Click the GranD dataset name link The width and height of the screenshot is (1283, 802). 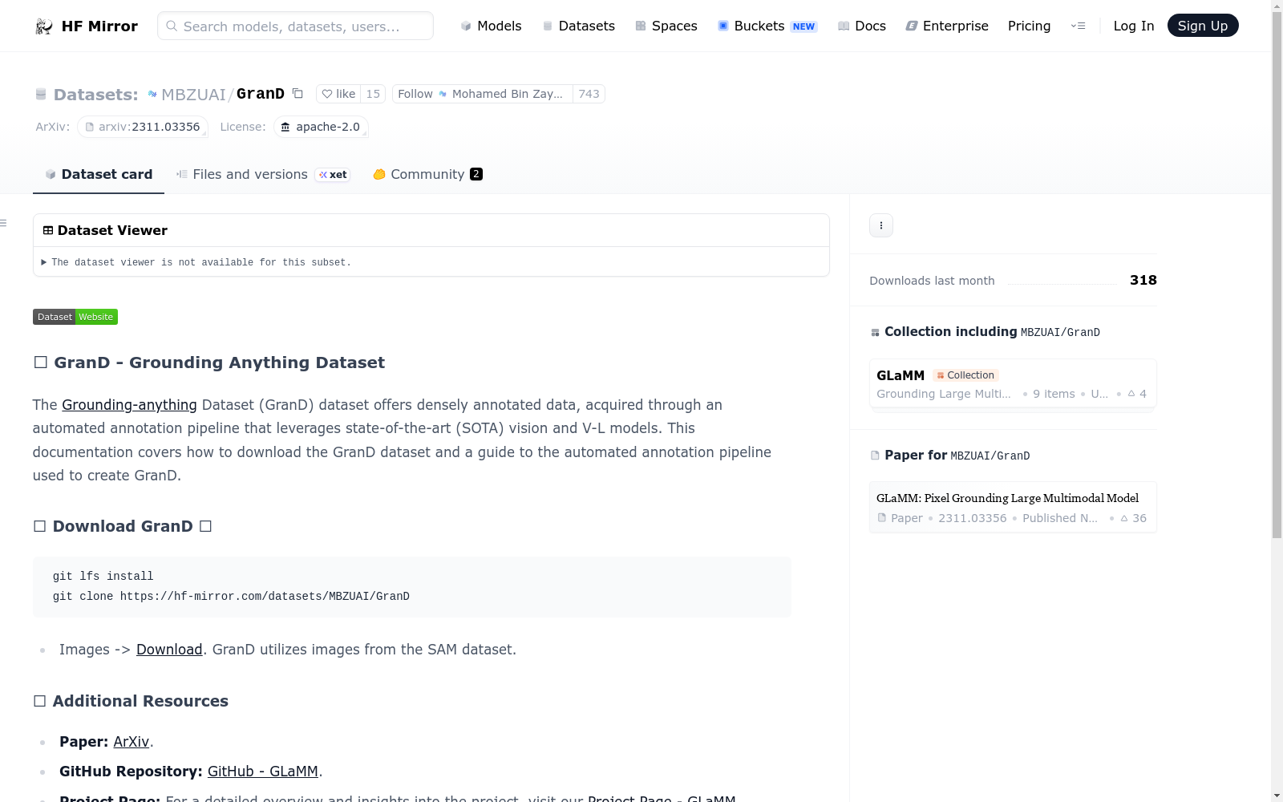(261, 94)
